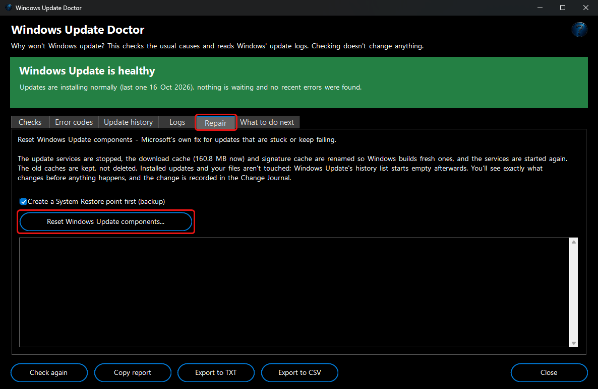598x389 pixels.
Task: Click the 'Updates are installing normally' status line
Action: [190, 87]
